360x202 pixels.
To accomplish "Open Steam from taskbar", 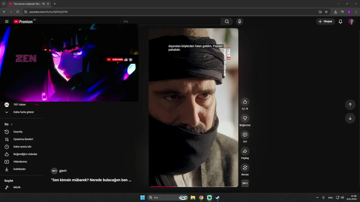I will [217, 198].
